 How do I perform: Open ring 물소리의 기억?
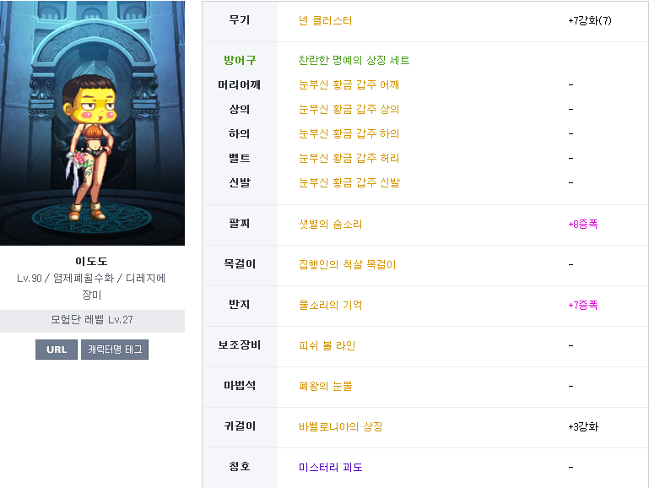330,305
